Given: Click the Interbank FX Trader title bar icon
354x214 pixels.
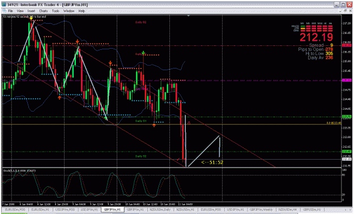Looking at the screenshot, I should tap(4, 5).
